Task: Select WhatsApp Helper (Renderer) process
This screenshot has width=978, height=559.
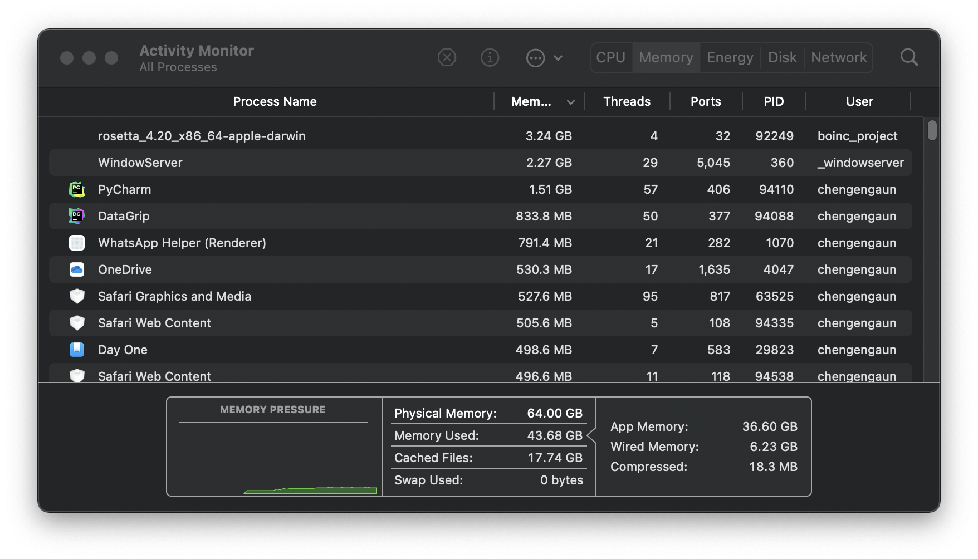Action: click(x=182, y=243)
